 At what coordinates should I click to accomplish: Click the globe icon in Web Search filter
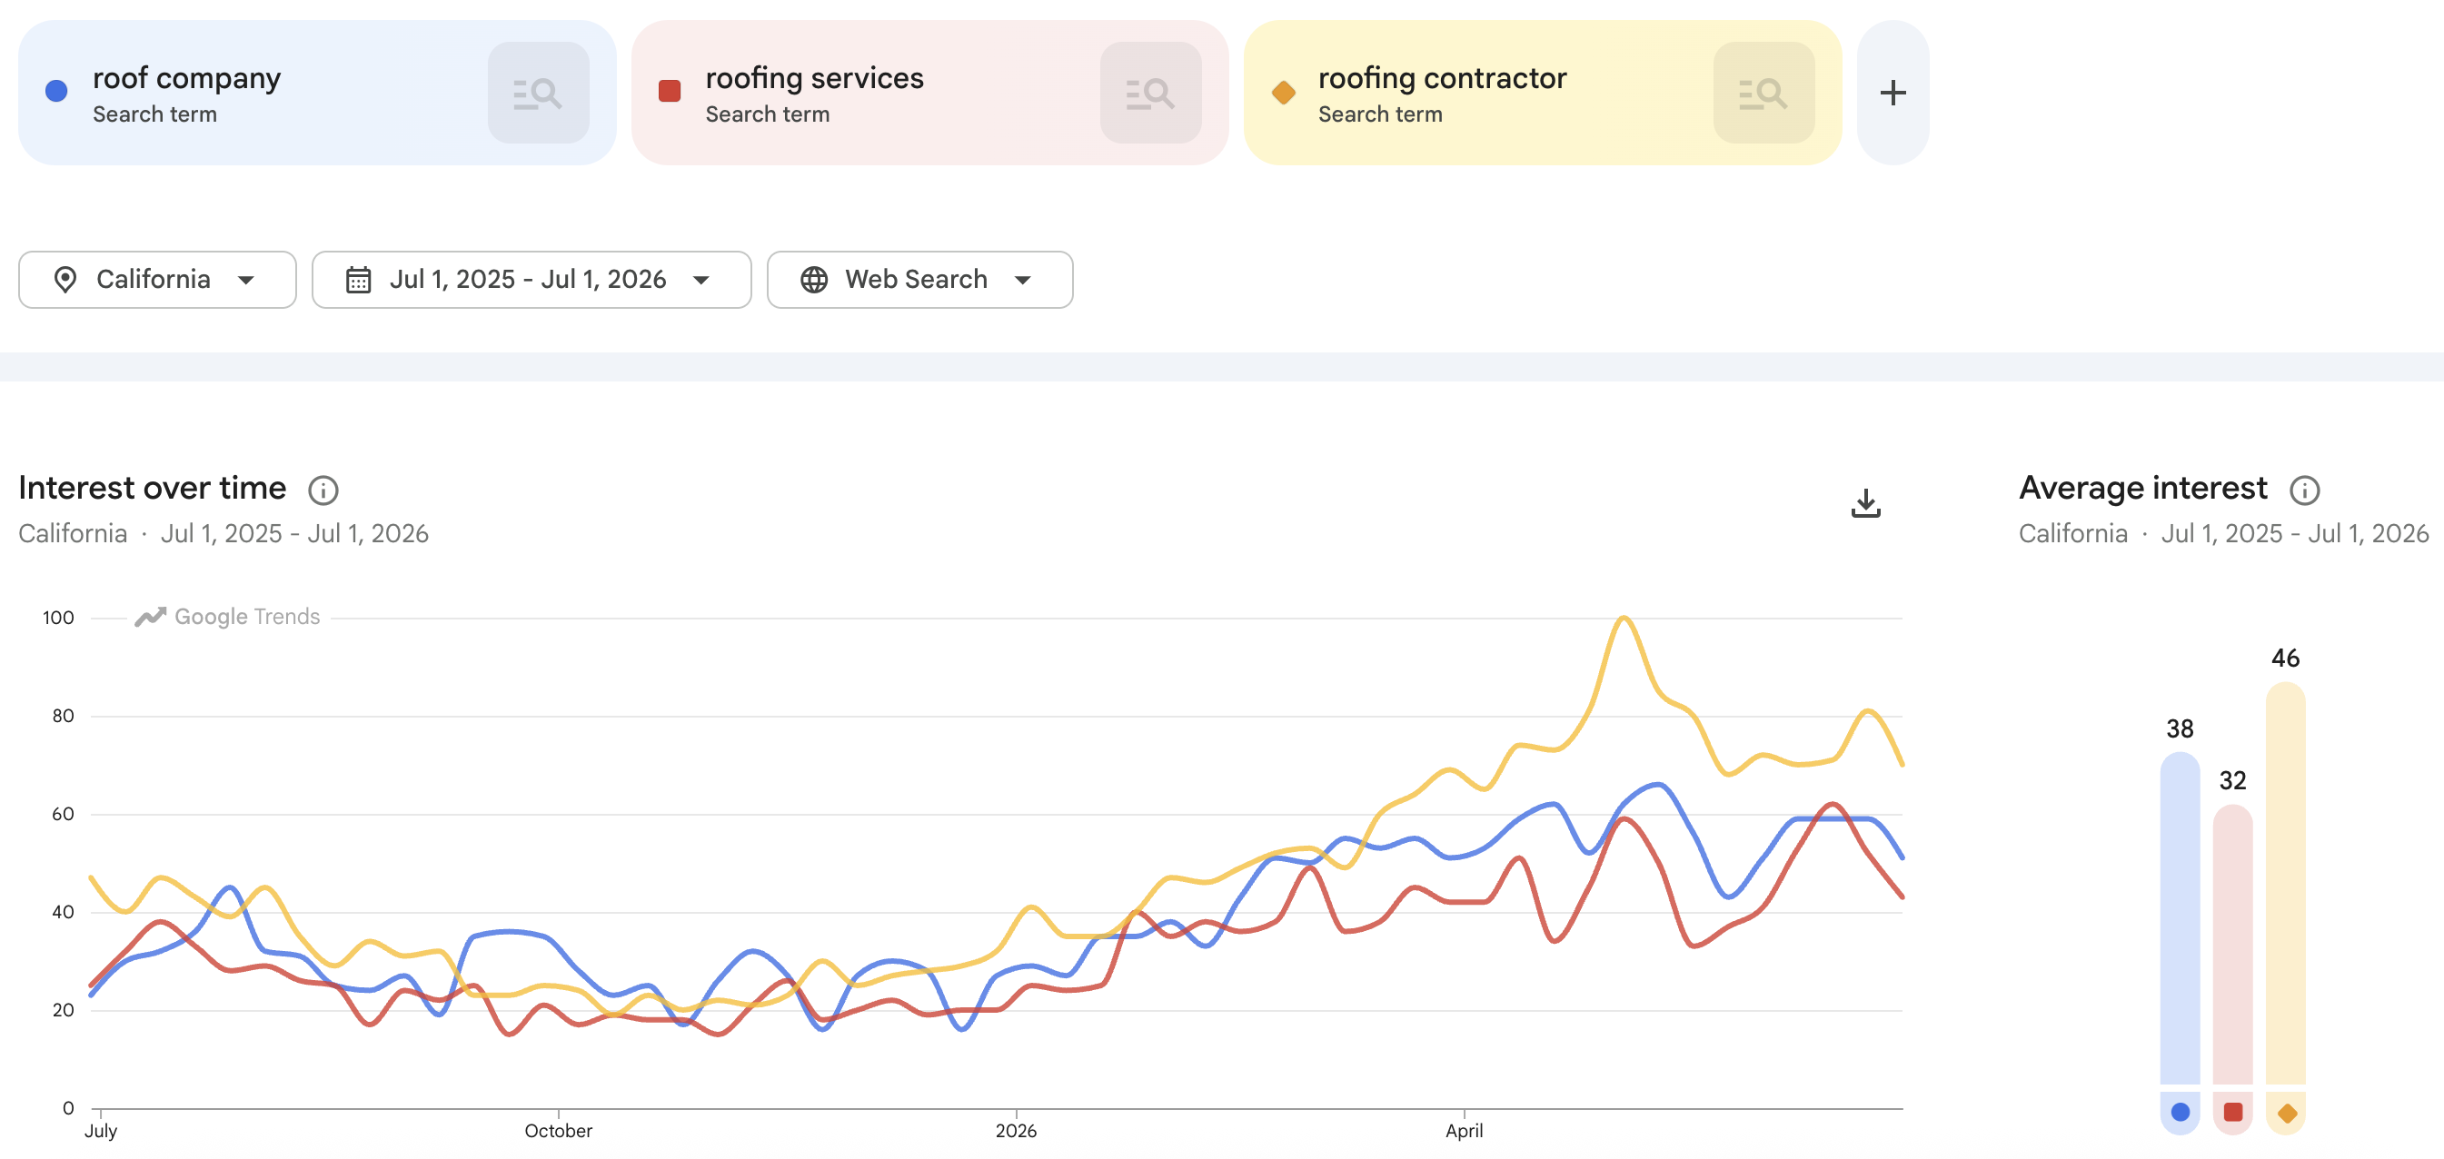[814, 280]
